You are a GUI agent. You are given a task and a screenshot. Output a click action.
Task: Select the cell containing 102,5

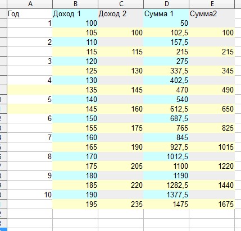[166, 33]
